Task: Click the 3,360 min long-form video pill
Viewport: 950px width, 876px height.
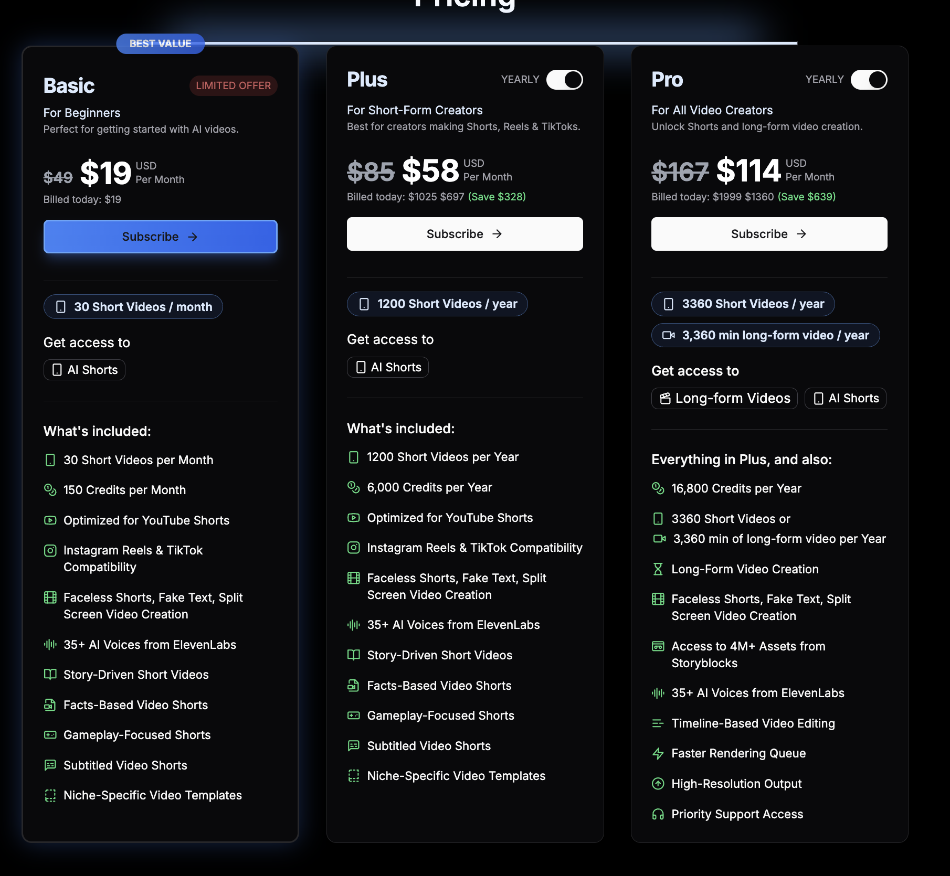Action: tap(765, 335)
